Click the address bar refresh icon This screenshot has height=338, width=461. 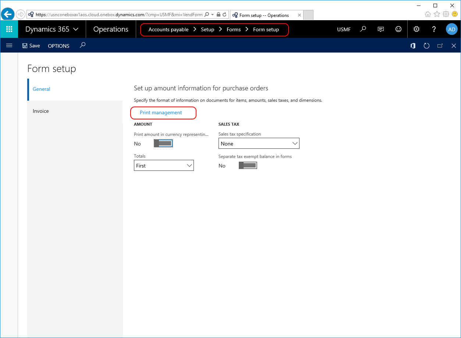[224, 15]
